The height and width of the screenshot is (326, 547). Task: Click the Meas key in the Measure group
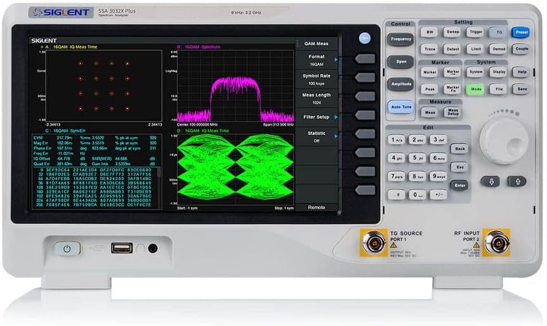click(430, 112)
